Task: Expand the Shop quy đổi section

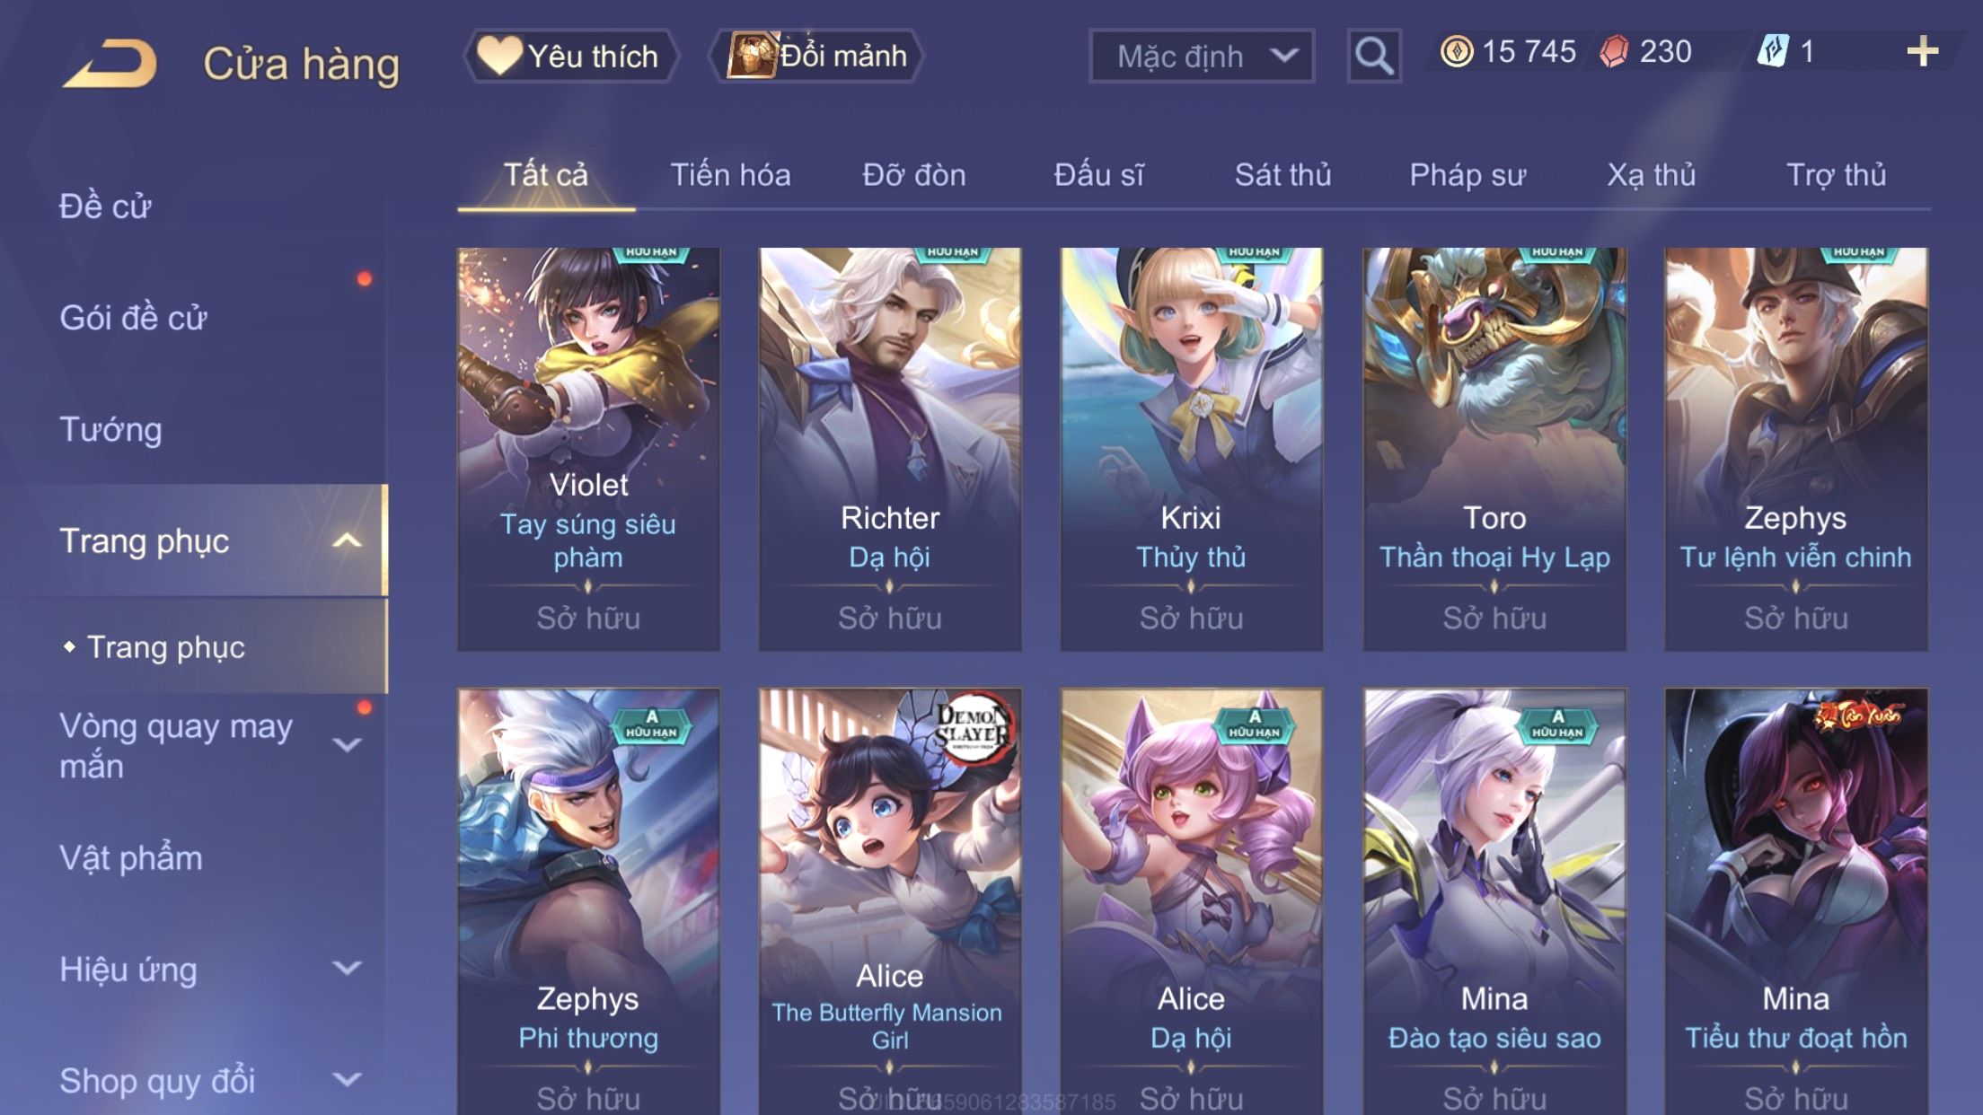Action: (x=347, y=1080)
